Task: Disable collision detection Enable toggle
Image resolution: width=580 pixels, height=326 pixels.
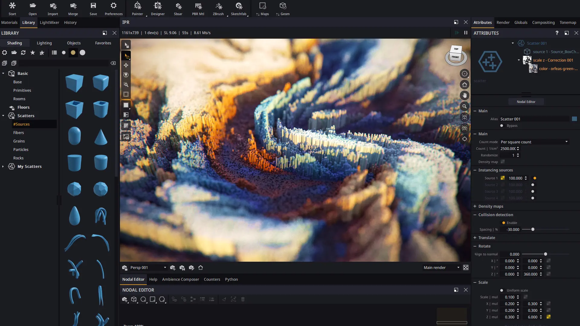Action: click(504, 223)
